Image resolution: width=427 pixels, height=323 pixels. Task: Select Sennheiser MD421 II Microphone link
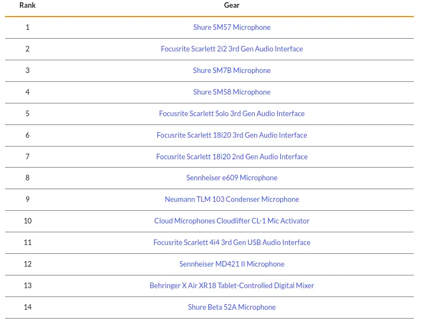click(231, 264)
